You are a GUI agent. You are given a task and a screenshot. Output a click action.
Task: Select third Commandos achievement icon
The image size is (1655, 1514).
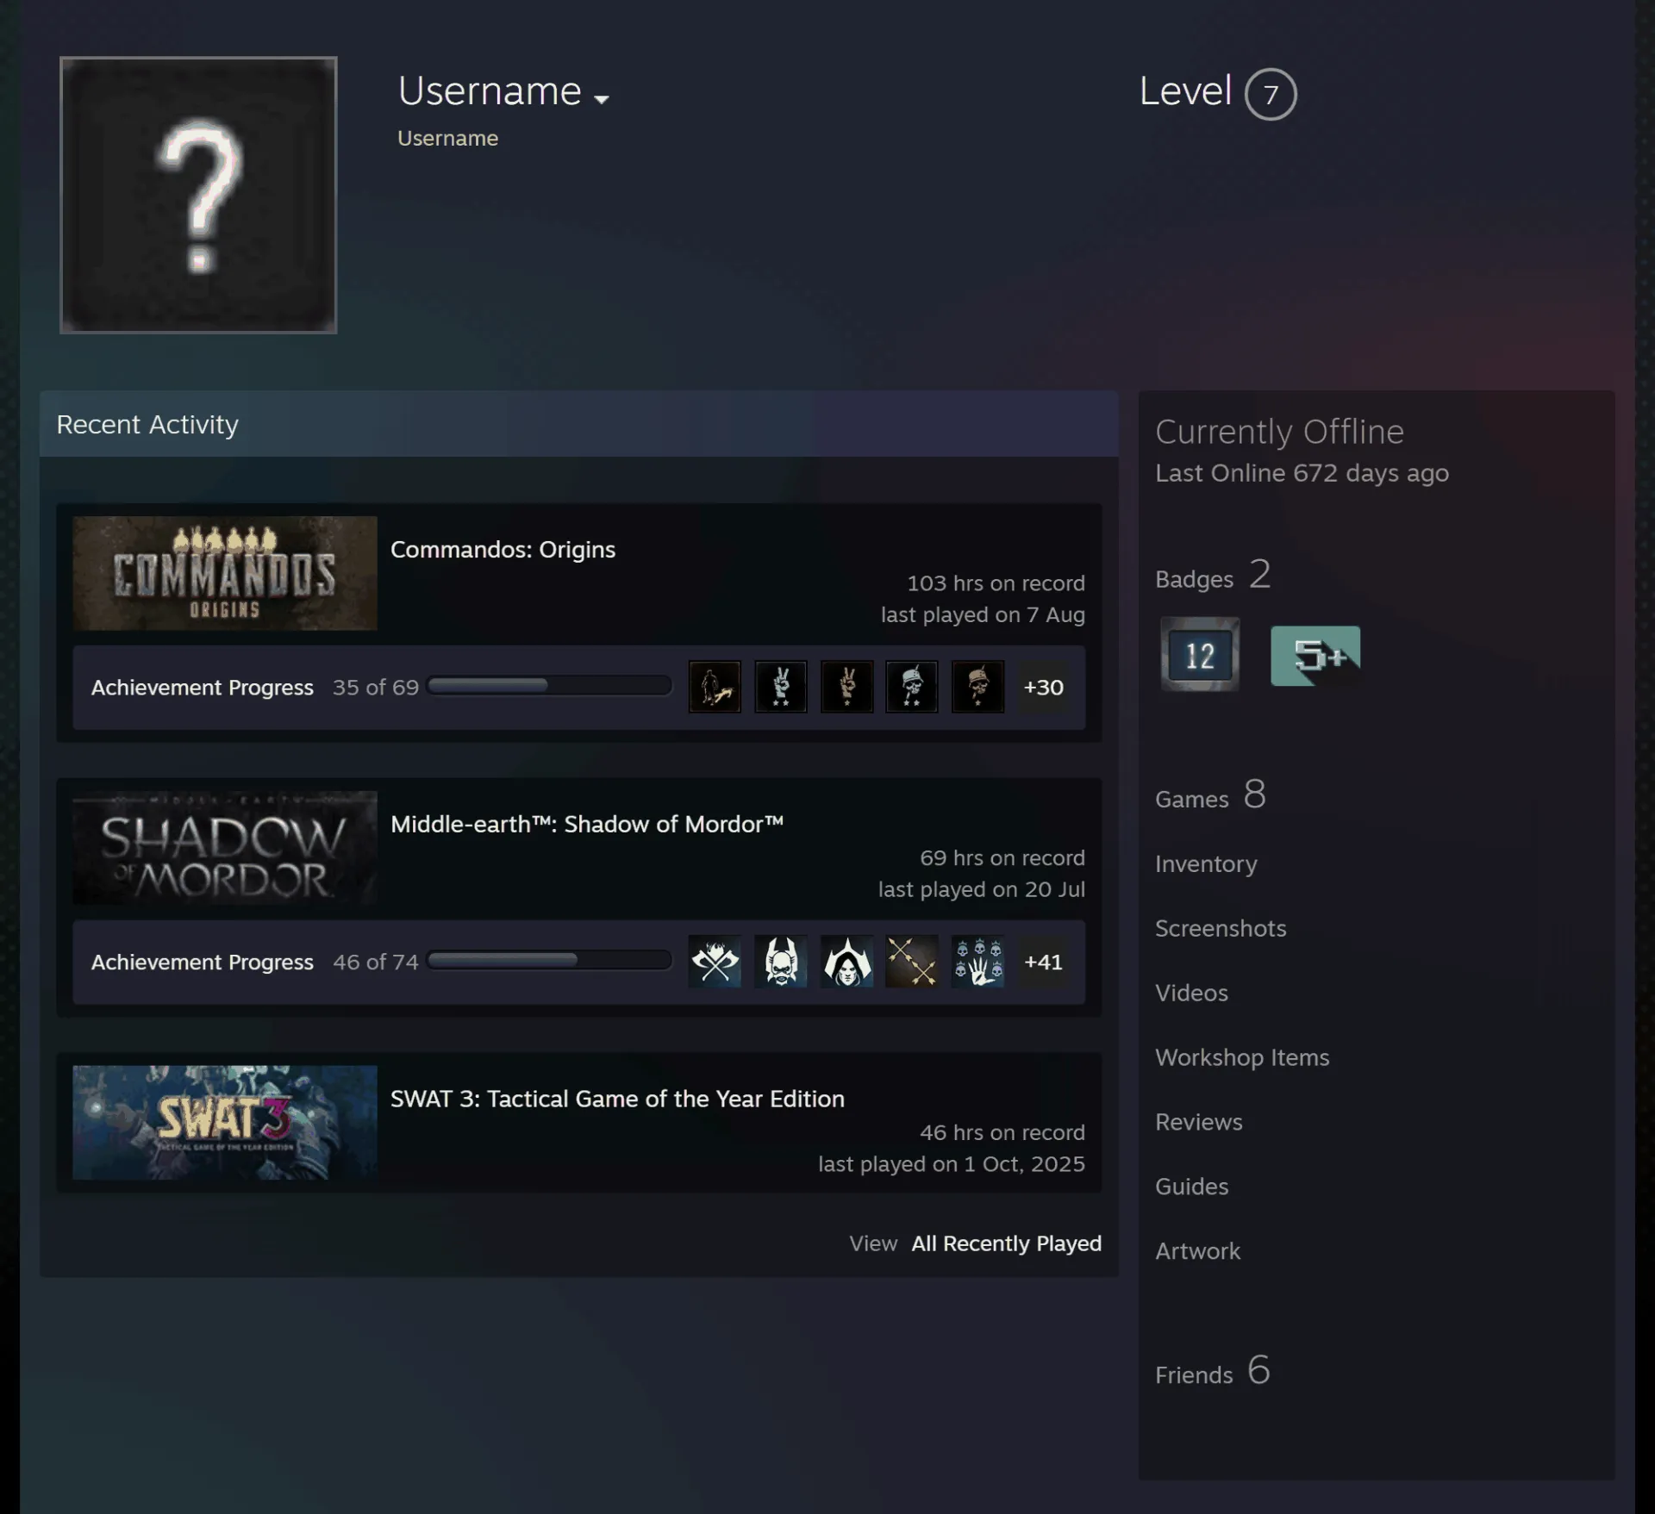pyautogui.click(x=846, y=687)
